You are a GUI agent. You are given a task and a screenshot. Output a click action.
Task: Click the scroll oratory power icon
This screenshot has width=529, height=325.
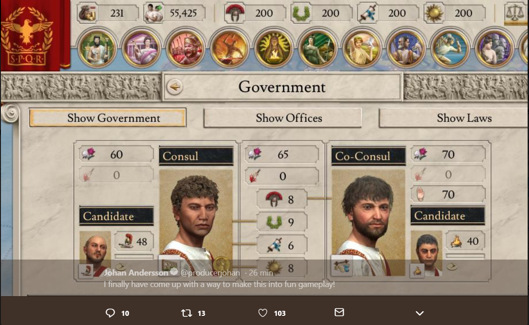[x=367, y=13]
